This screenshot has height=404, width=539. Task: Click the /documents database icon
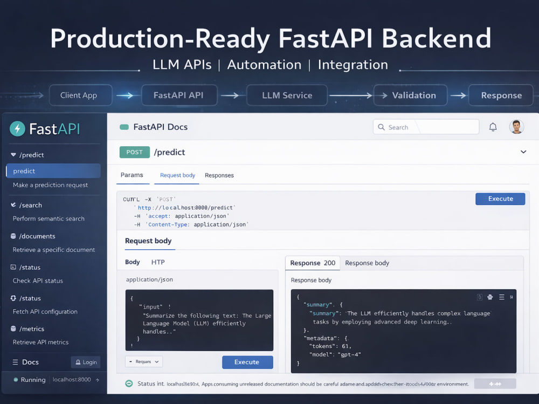pos(13,236)
